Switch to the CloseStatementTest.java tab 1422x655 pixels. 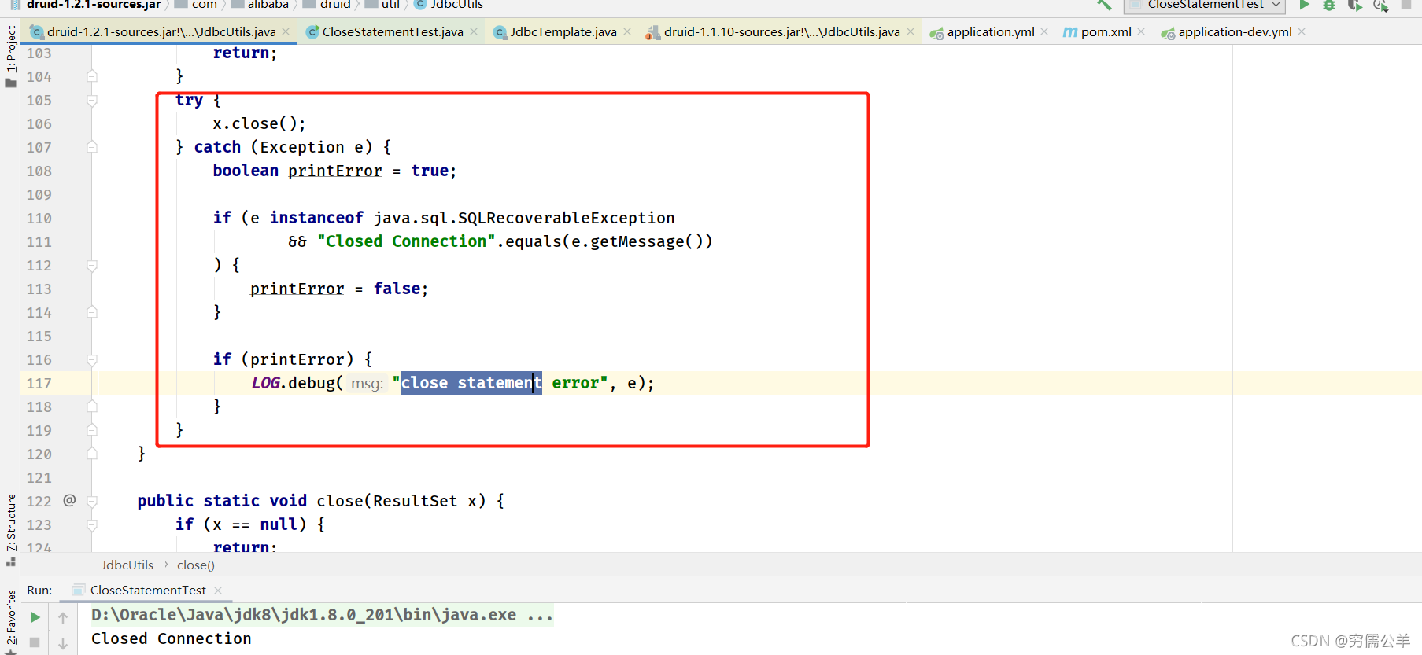(392, 31)
